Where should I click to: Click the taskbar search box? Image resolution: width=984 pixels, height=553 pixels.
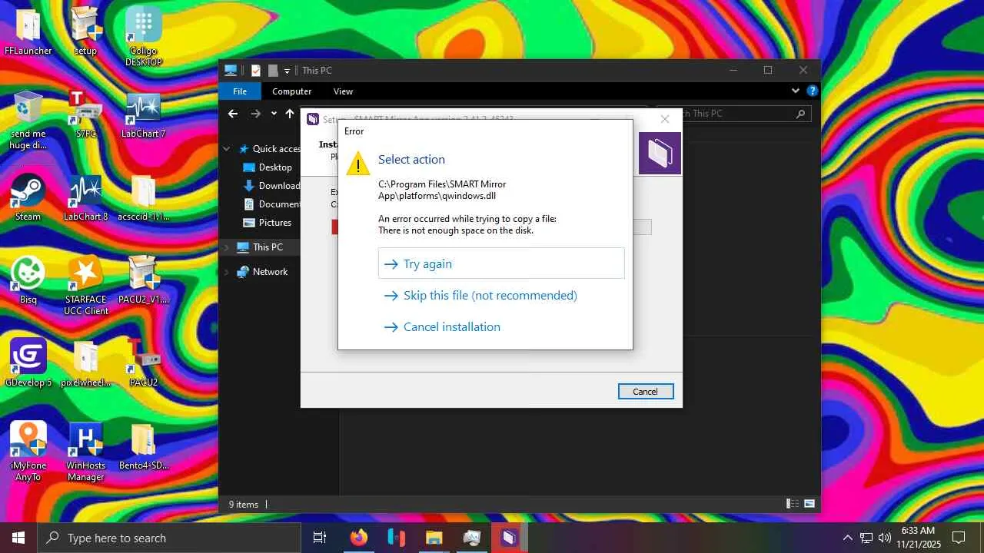(x=169, y=538)
